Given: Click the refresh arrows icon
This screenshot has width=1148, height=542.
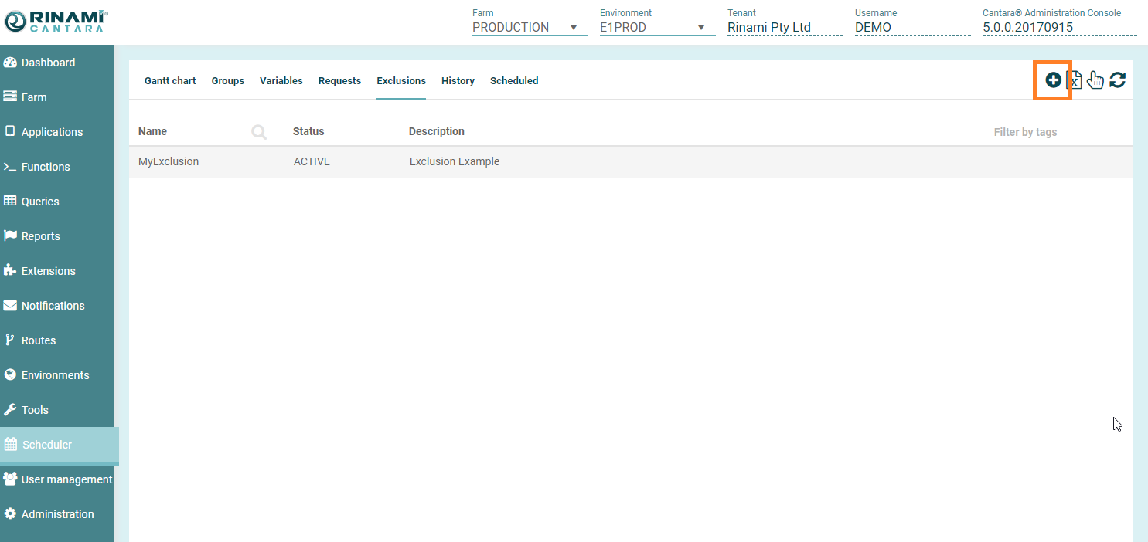Looking at the screenshot, I should tap(1117, 80).
